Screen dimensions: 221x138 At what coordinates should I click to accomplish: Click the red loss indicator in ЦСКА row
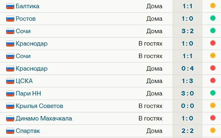[x=213, y=81]
